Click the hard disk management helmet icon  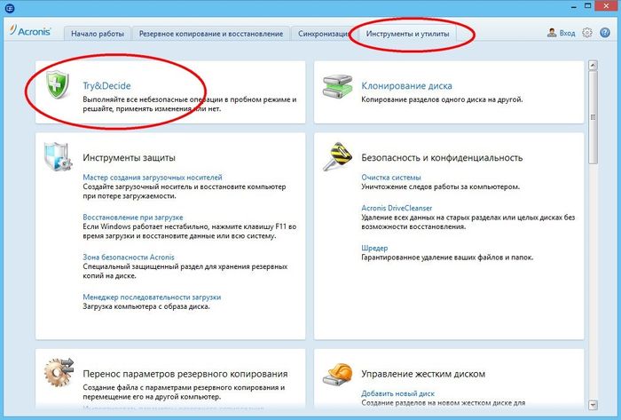pyautogui.click(x=337, y=374)
